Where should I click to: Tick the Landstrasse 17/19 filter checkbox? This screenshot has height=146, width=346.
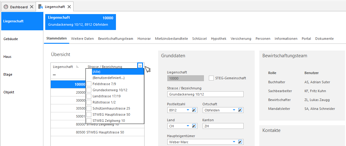[89, 96]
